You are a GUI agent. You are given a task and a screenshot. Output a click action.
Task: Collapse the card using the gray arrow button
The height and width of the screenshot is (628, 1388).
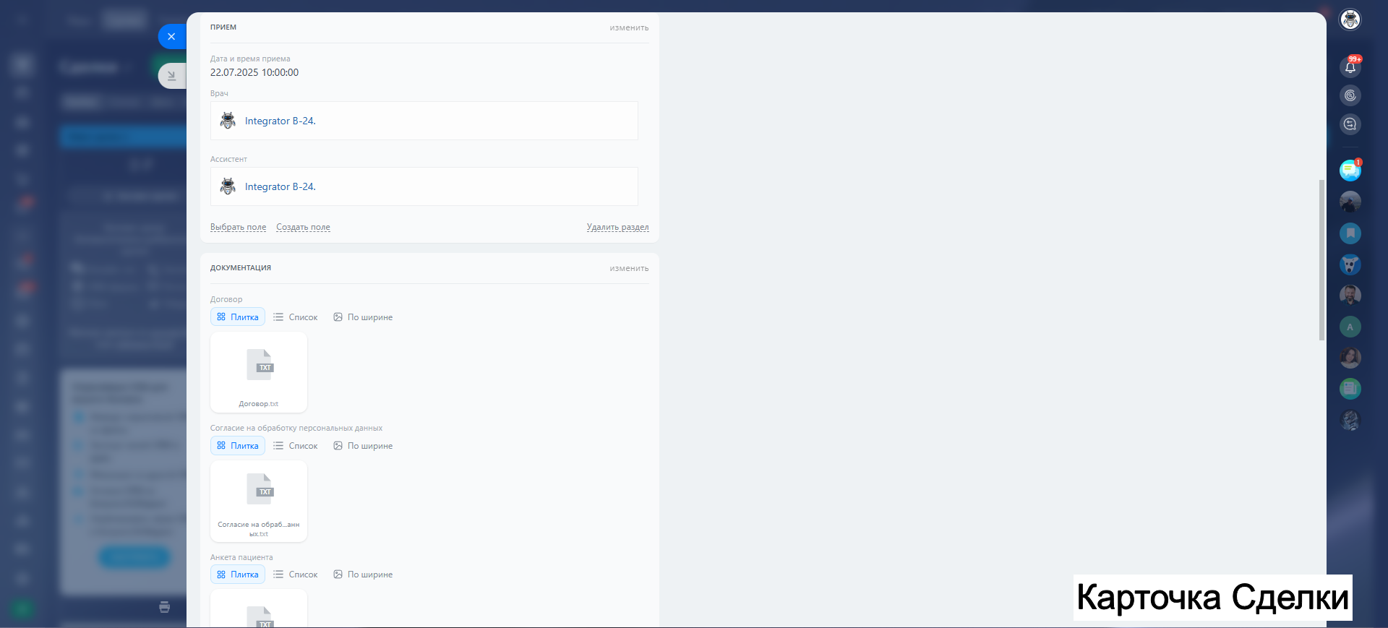pyautogui.click(x=172, y=75)
